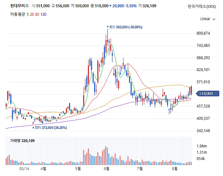Click the 571,910 price axis value
The height and width of the screenshot is (176, 223).
click(x=203, y=82)
